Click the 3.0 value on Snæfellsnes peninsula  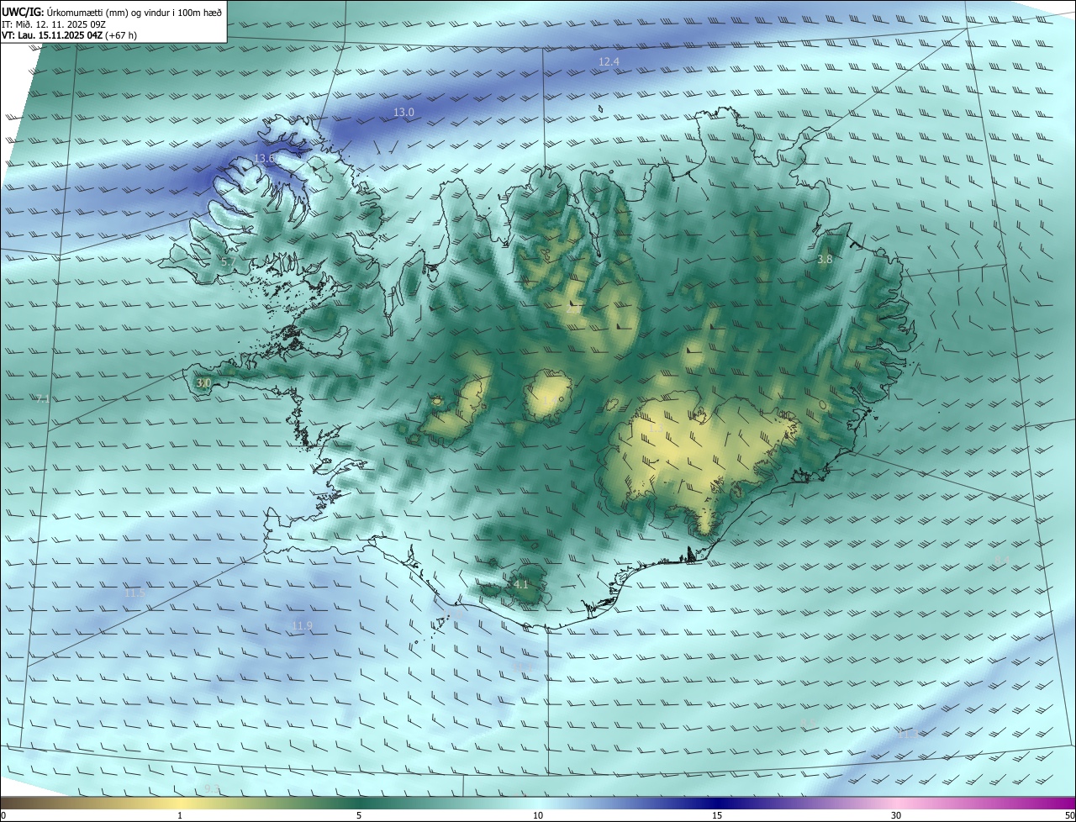click(203, 382)
